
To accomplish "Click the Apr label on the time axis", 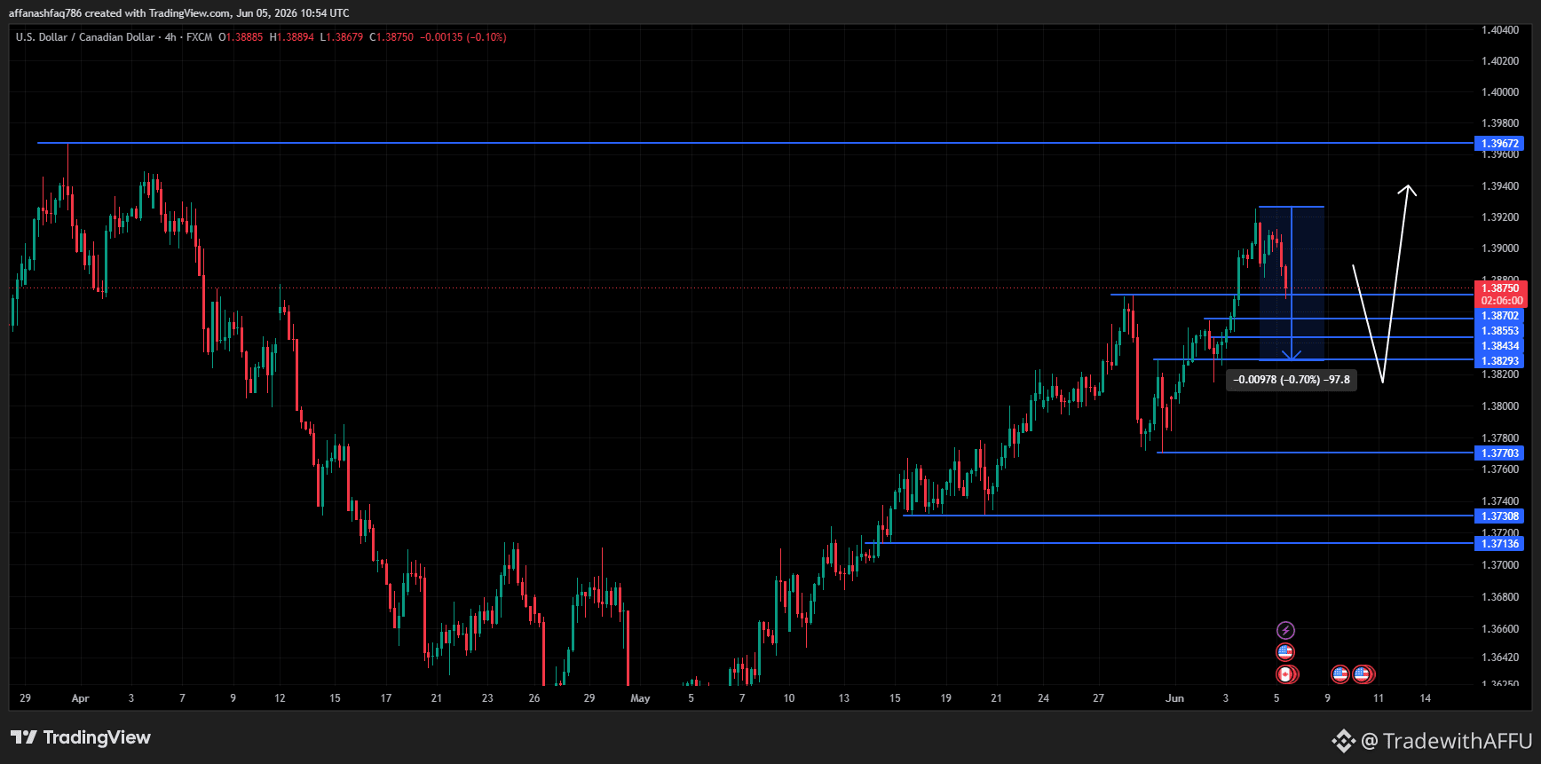I will click(80, 698).
